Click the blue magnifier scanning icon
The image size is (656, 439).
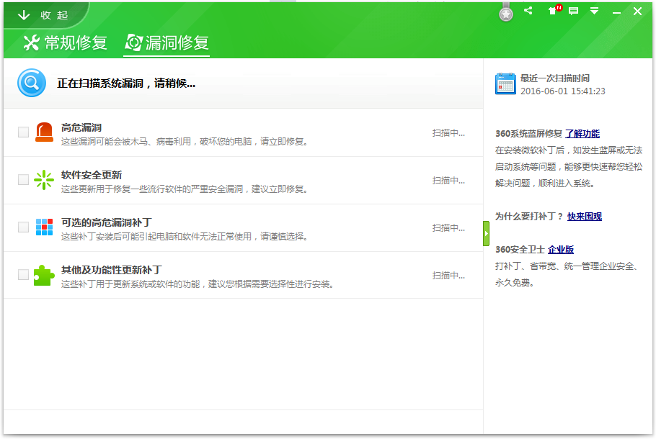(32, 83)
